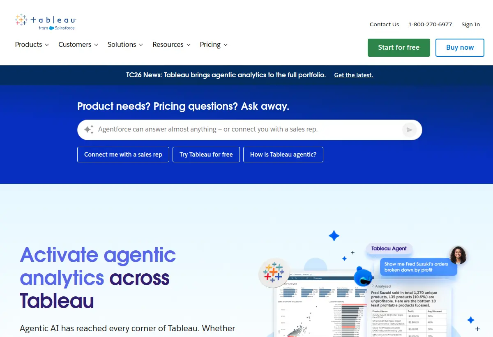Click the Start for free button

pos(399,48)
